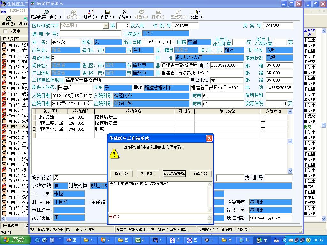
Task: Click the 姓名 input field with 李瑞英
Action: (66, 42)
